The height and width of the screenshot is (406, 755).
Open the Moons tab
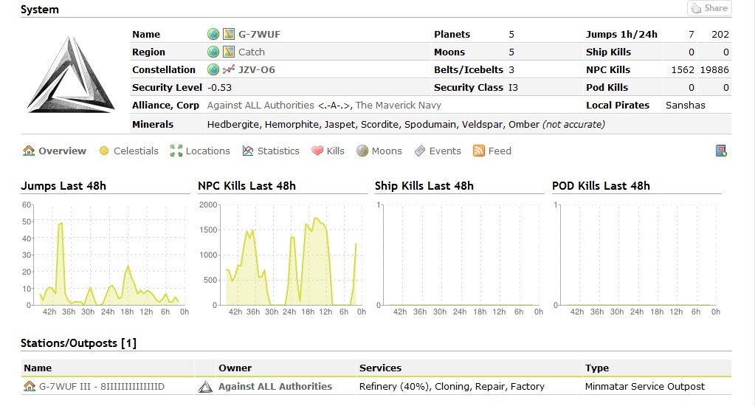(379, 151)
